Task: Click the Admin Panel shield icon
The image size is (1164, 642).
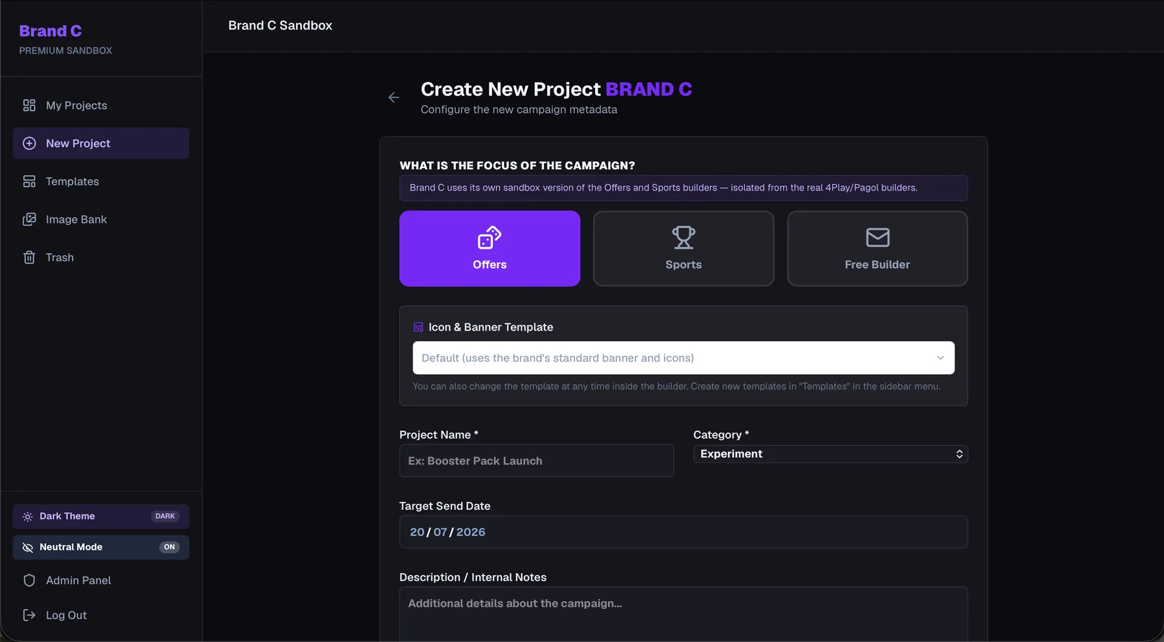Action: point(29,581)
